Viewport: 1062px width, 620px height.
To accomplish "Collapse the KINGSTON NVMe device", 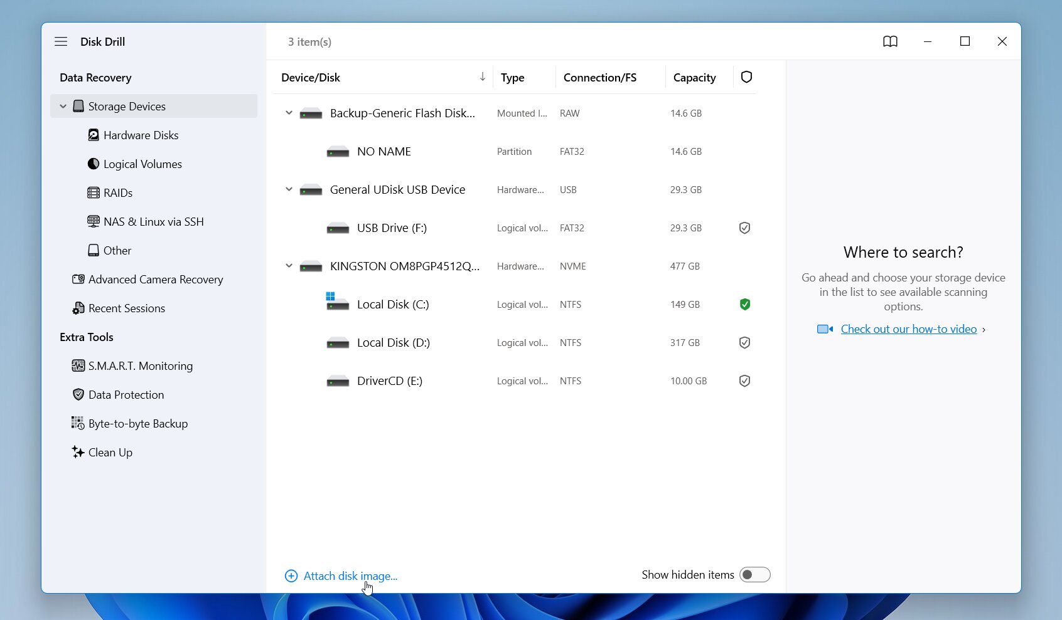I will (288, 266).
